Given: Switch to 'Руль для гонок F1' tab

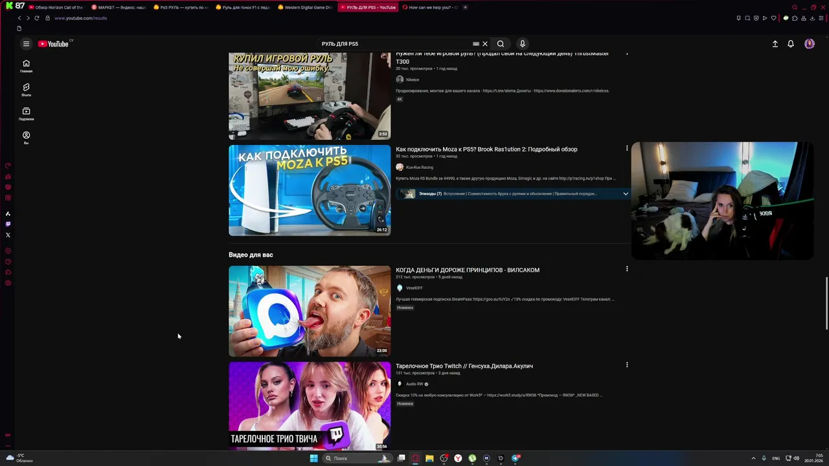Looking at the screenshot, I should coord(242,7).
